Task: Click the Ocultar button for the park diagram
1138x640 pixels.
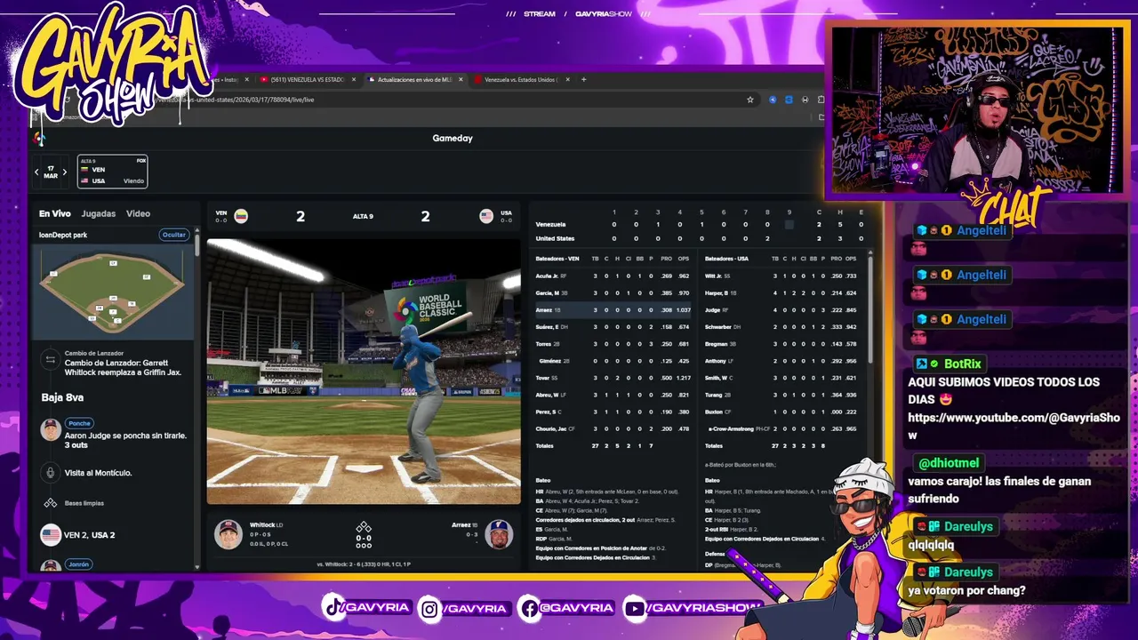Action: pyautogui.click(x=174, y=235)
